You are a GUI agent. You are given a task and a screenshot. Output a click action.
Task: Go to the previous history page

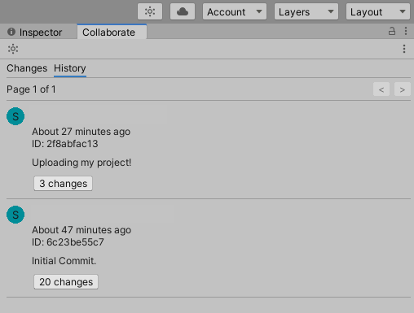tap(381, 89)
